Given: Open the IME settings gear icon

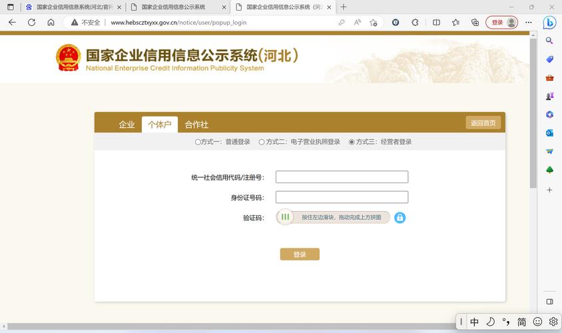Looking at the screenshot, I should pyautogui.click(x=553, y=322).
